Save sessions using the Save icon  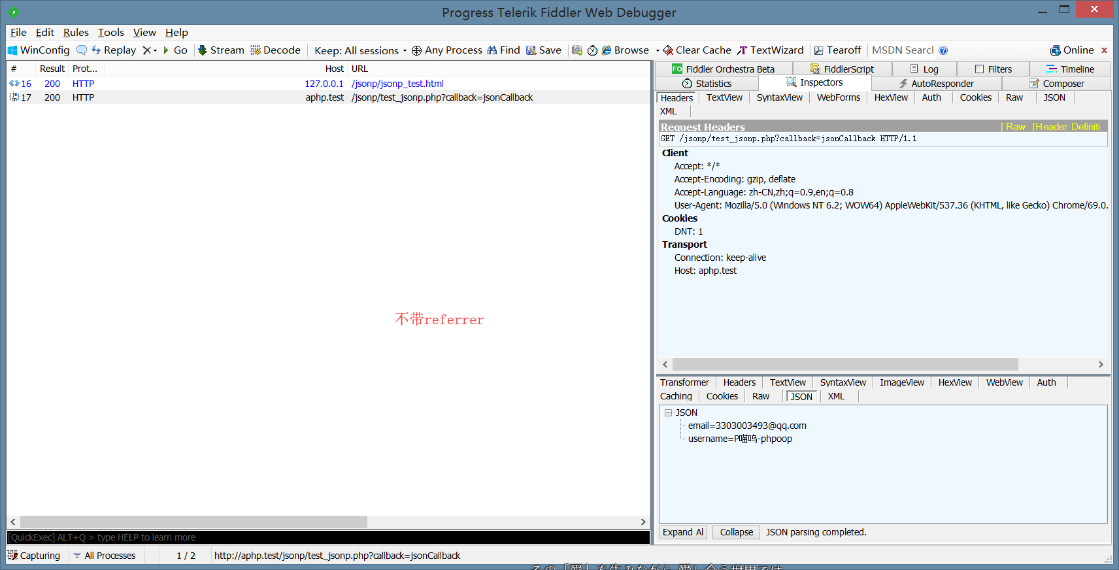pos(544,50)
